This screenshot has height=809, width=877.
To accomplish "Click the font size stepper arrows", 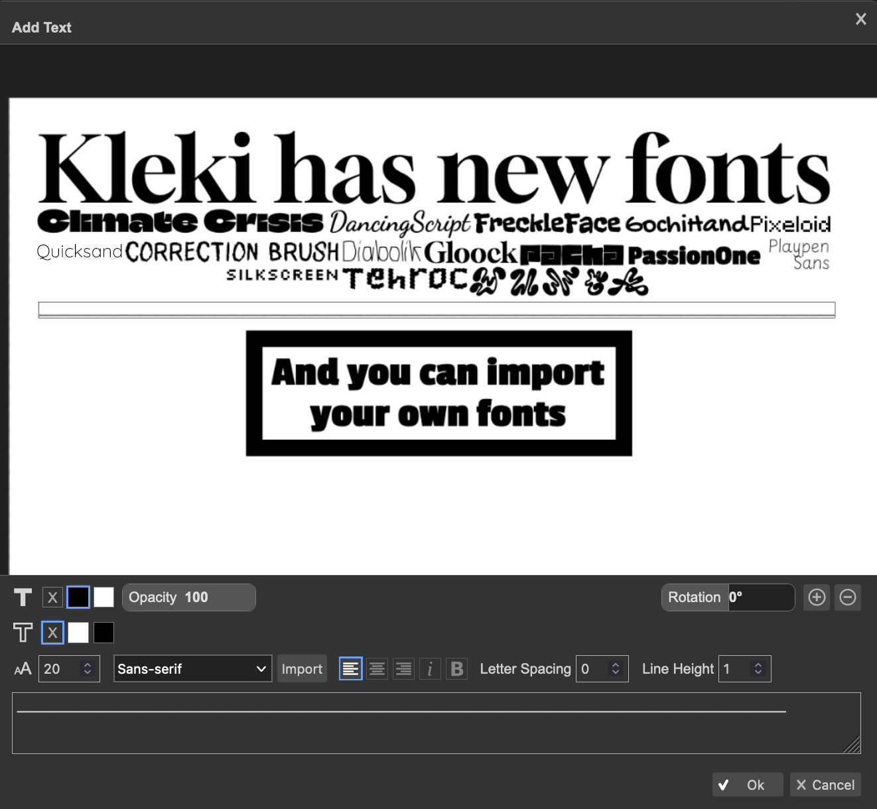I will coord(88,669).
